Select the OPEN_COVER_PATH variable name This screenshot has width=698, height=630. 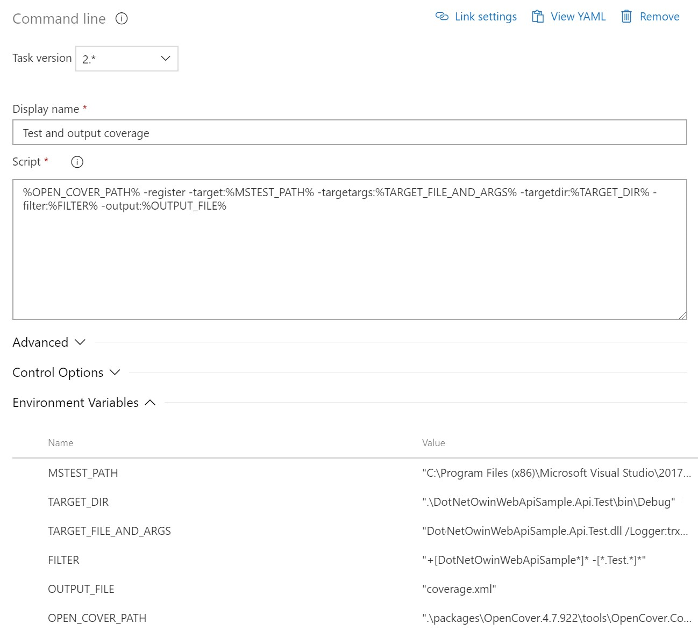point(97,618)
